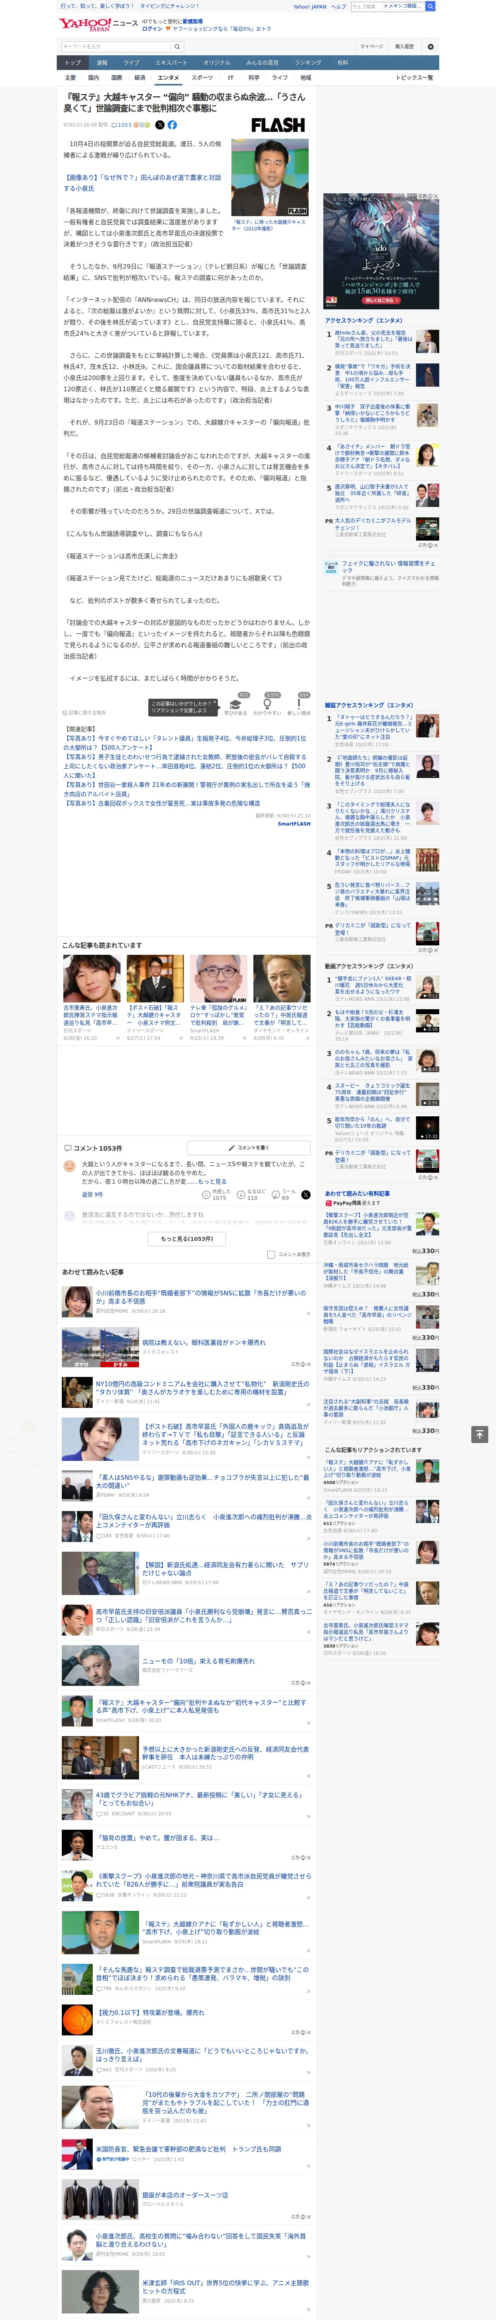Open the 返信 9件 replies link
Image resolution: width=496 pixels, height=2320 pixels.
pyautogui.click(x=92, y=1194)
